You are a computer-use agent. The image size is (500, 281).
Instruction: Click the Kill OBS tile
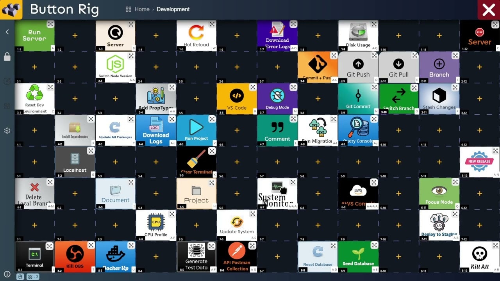(x=75, y=257)
